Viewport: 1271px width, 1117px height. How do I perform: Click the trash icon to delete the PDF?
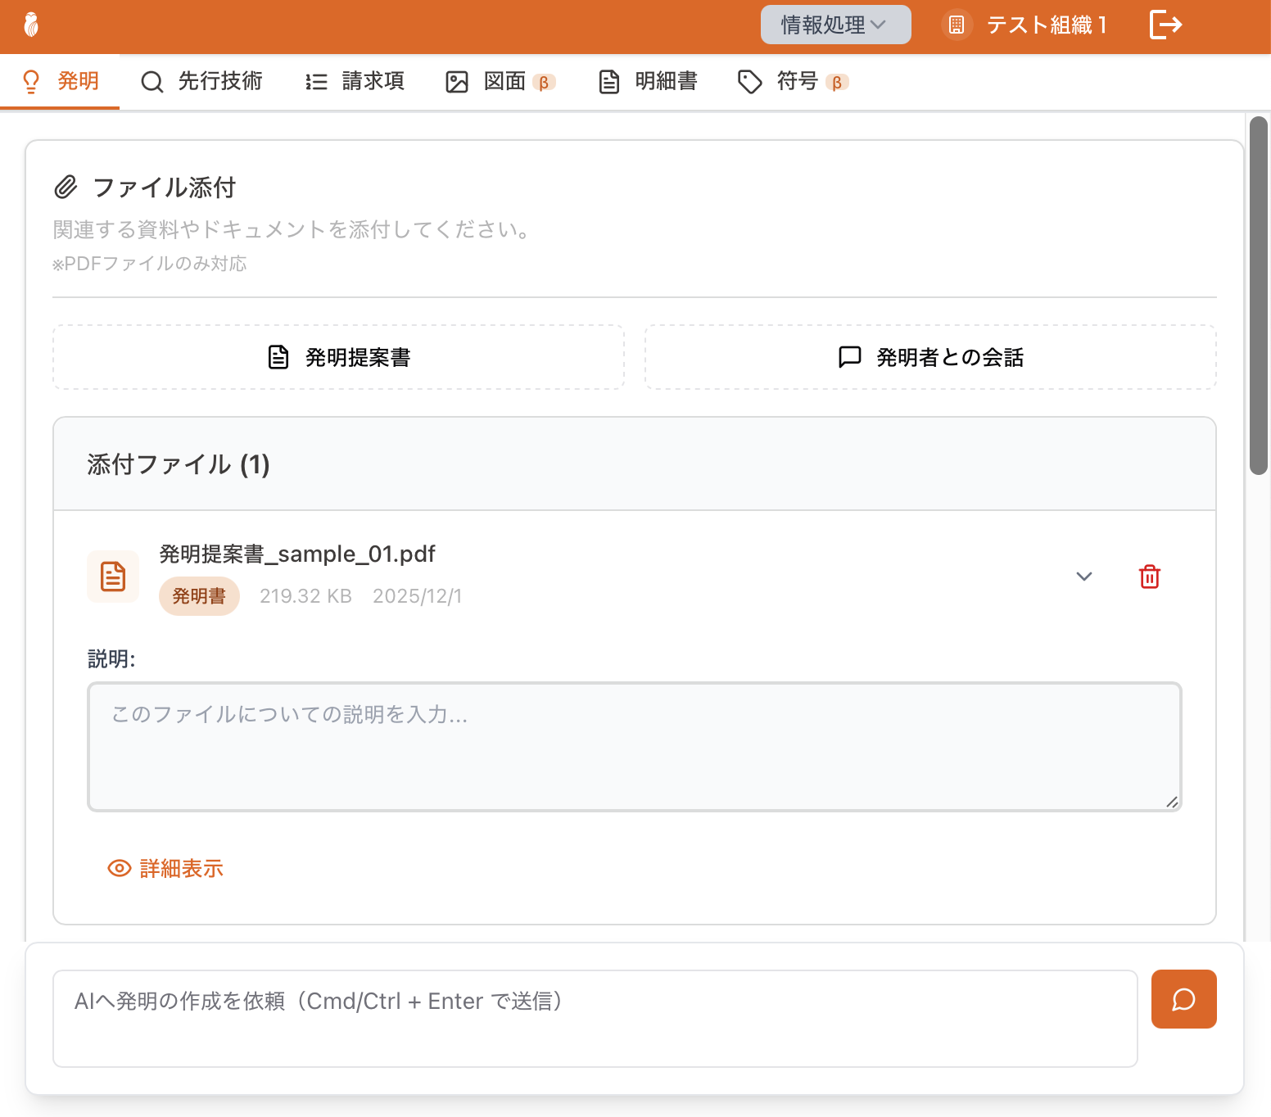point(1149,577)
